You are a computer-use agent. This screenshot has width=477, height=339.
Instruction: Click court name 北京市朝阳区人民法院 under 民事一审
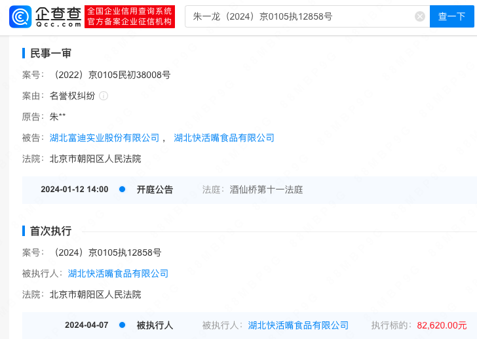pyautogui.click(x=95, y=159)
